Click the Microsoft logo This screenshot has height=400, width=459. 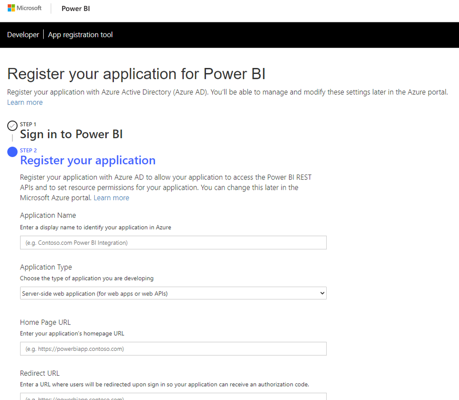click(25, 8)
